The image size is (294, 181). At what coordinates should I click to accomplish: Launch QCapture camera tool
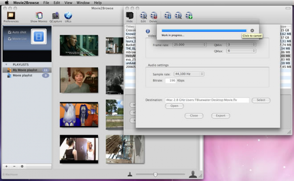pyautogui.click(x=56, y=16)
